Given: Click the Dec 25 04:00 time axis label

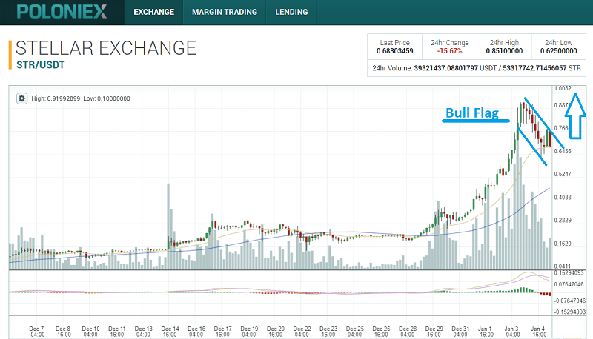Looking at the screenshot, I should click(354, 332).
